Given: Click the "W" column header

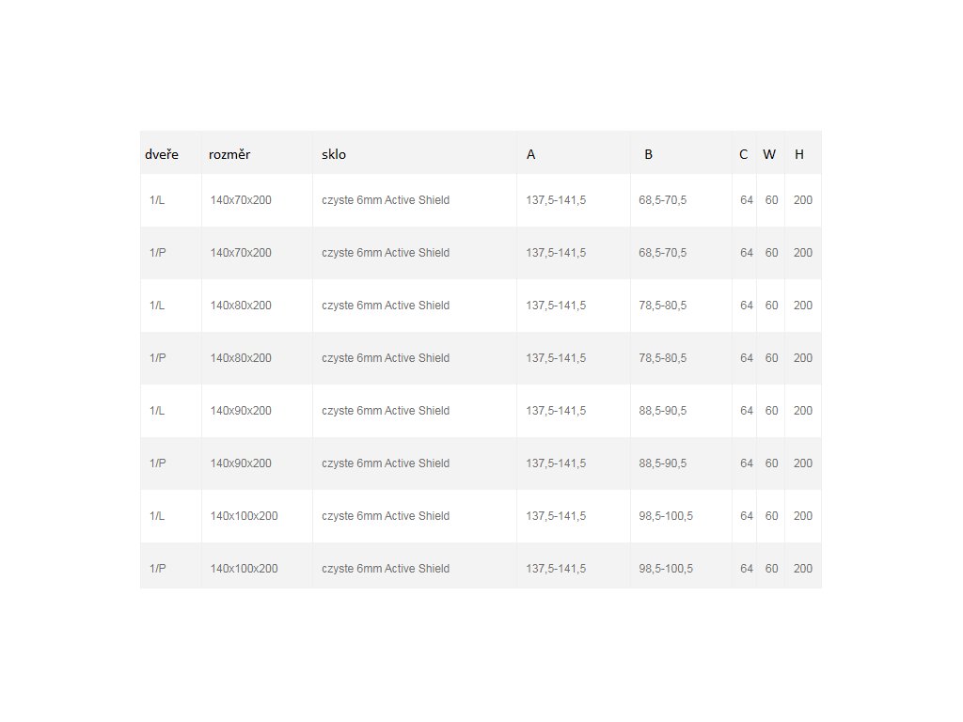Looking at the screenshot, I should point(769,154).
